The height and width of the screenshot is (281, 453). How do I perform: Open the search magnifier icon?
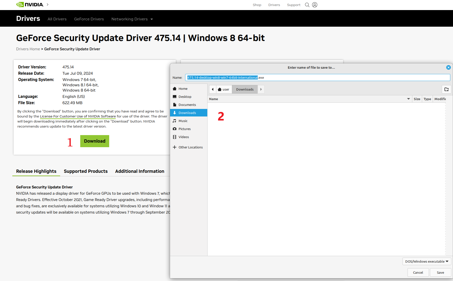point(307,5)
